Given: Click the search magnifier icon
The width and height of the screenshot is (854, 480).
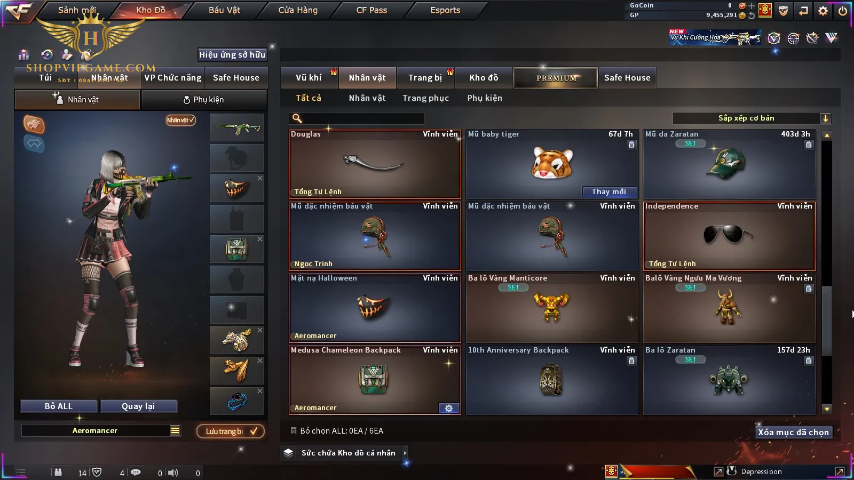Looking at the screenshot, I should 297,118.
